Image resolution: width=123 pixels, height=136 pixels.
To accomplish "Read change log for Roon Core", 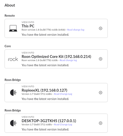I will coord(68,60).
